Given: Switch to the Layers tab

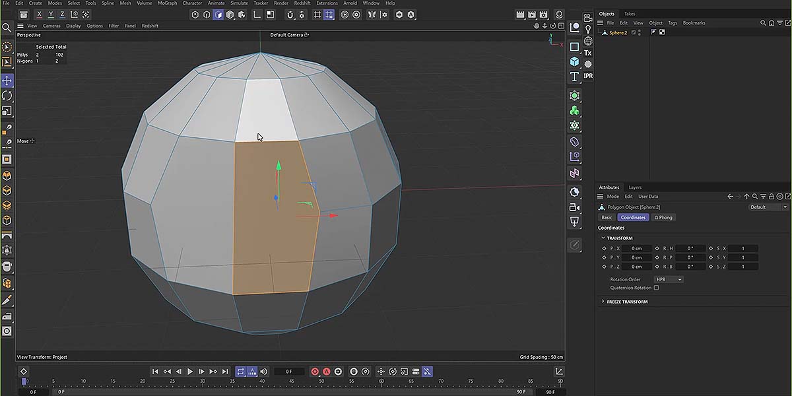Looking at the screenshot, I should (635, 187).
